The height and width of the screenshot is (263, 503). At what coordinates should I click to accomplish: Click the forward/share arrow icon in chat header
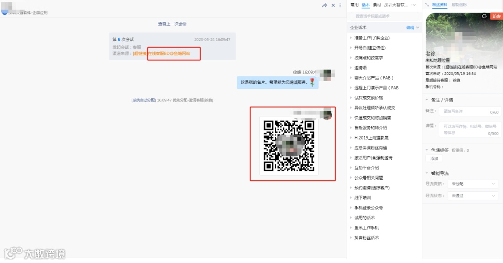tap(325, 5)
